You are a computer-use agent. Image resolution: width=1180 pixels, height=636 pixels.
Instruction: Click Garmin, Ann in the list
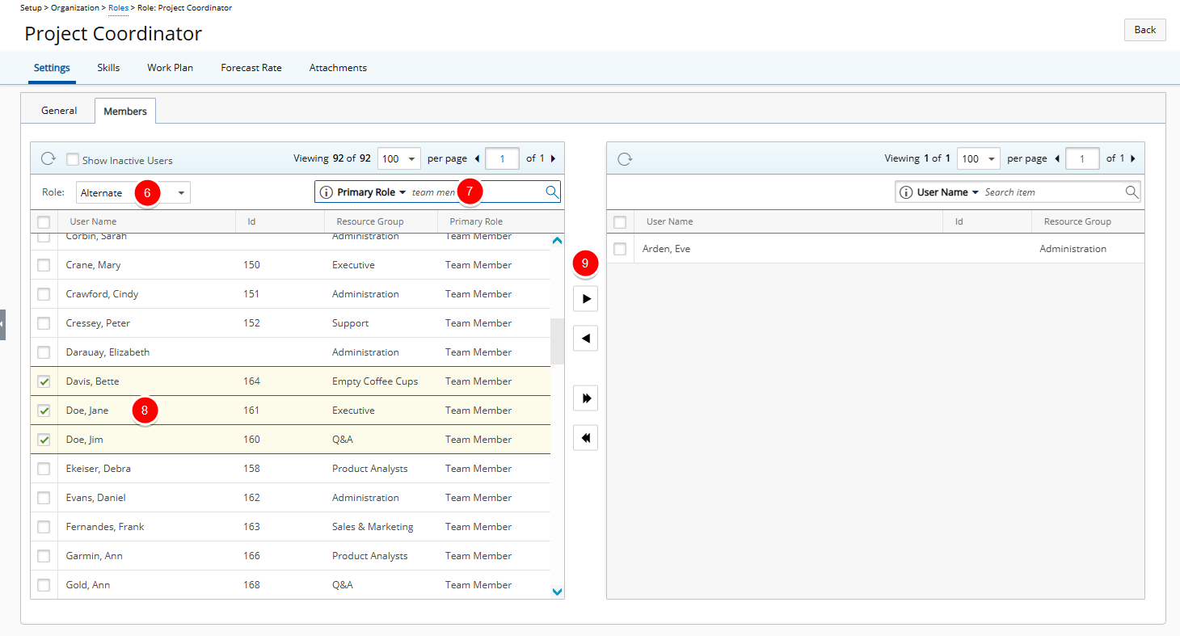[95, 556]
